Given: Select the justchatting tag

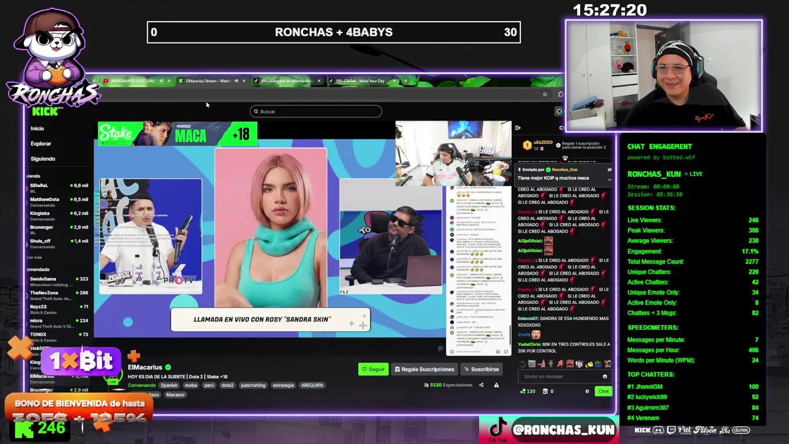Looking at the screenshot, I should coord(253,385).
